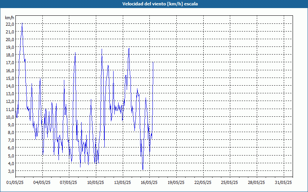The width and height of the screenshot is (308, 192).
Task: Select the 9,0 y-axis value
Action: pyautogui.click(x=11, y=124)
